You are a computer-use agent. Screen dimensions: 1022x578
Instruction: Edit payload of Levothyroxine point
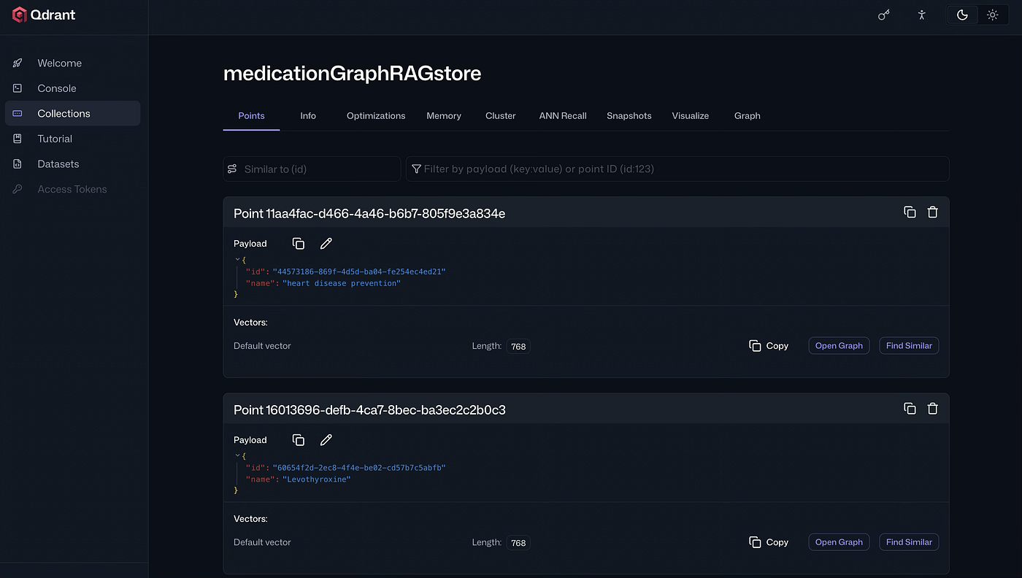(326, 440)
